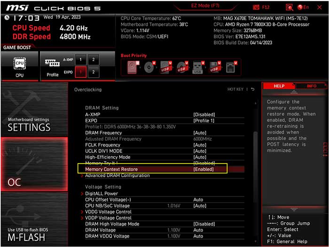Switch to the INFO tab

311,86
